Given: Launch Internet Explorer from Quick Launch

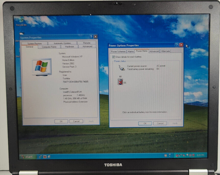Looking at the screenshot, I should click(x=41, y=157).
